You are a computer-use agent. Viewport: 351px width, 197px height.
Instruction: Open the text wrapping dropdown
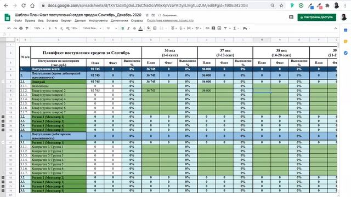click(190, 28)
